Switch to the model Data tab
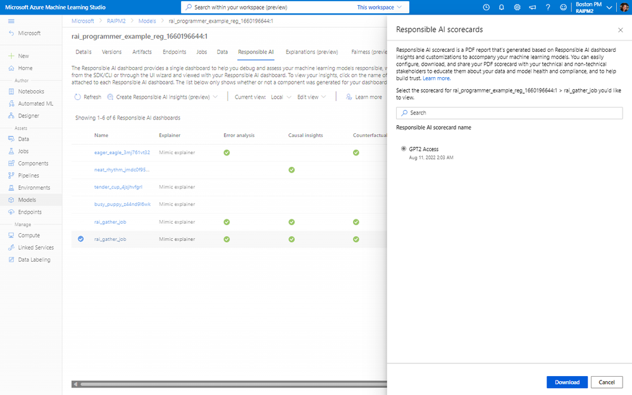 [x=222, y=52]
